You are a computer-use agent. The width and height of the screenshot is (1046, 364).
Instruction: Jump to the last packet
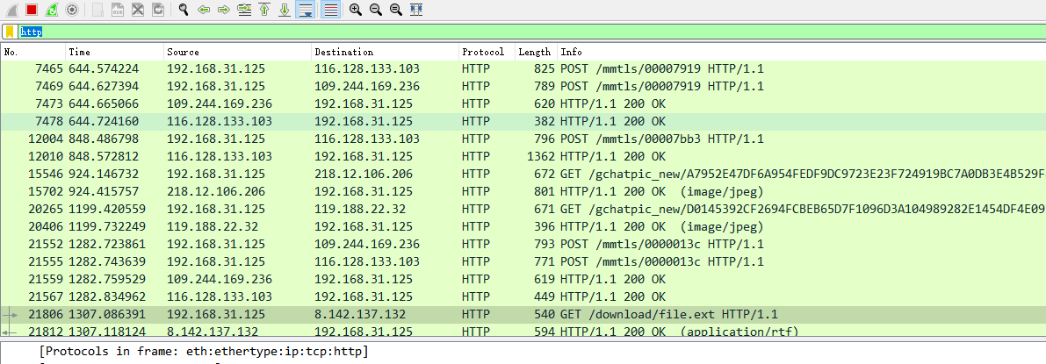point(285,10)
